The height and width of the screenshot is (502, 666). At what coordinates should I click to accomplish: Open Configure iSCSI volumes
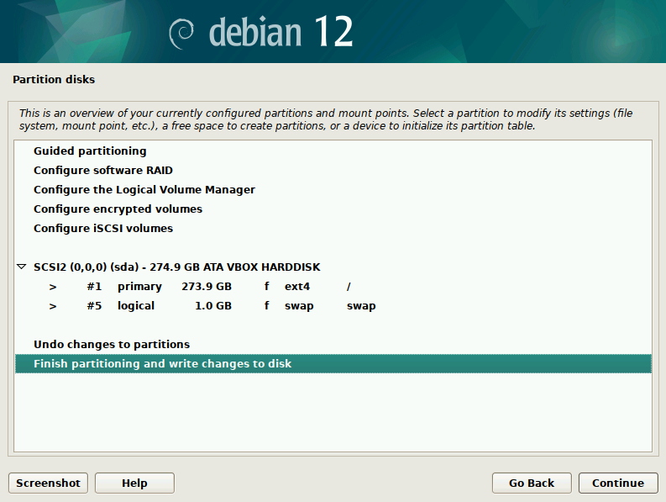tap(333, 229)
